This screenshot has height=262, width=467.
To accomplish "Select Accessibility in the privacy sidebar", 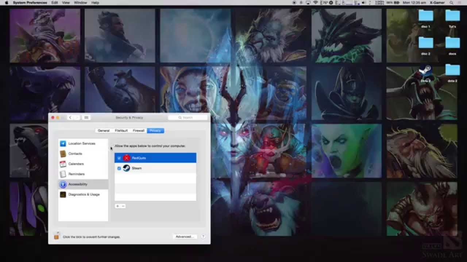I will point(83,184).
